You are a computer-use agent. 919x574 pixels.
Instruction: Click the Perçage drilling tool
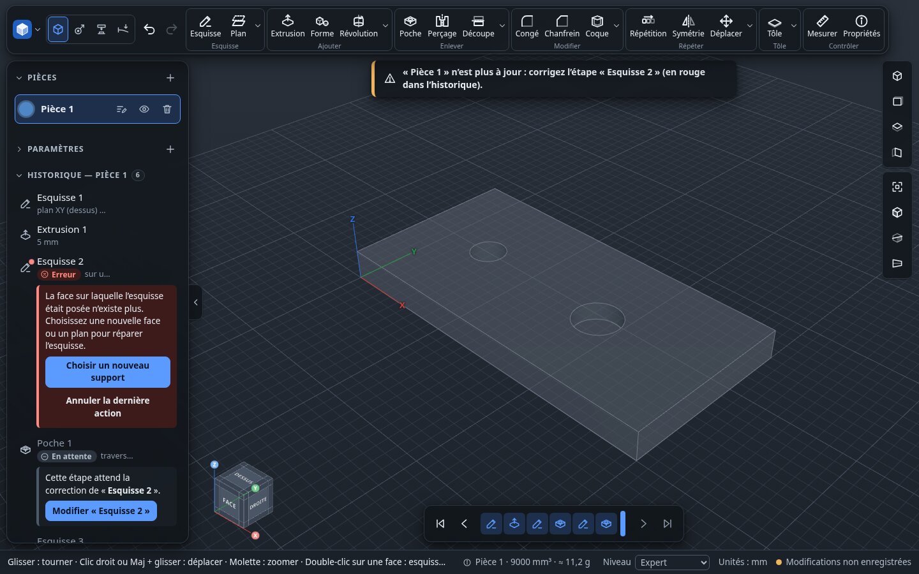pos(442,26)
